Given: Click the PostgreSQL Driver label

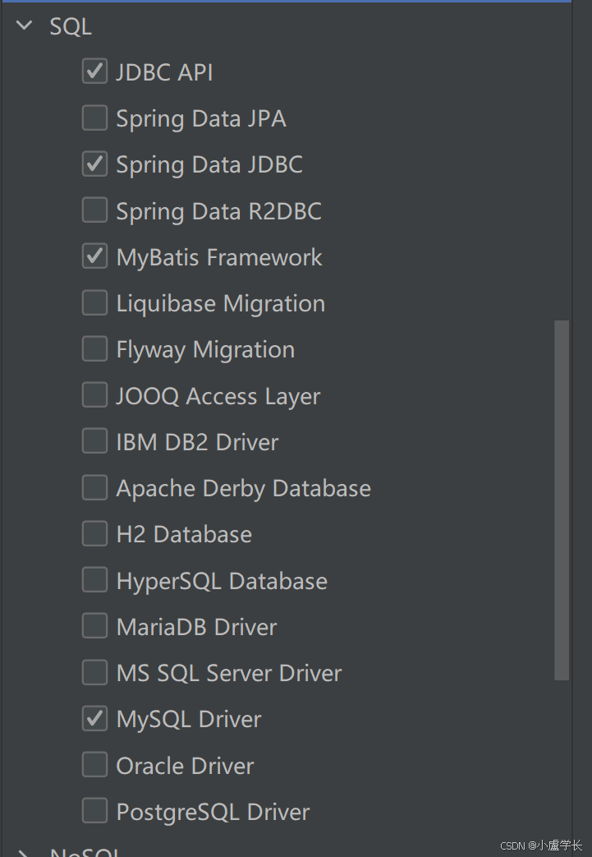Looking at the screenshot, I should tap(213, 812).
